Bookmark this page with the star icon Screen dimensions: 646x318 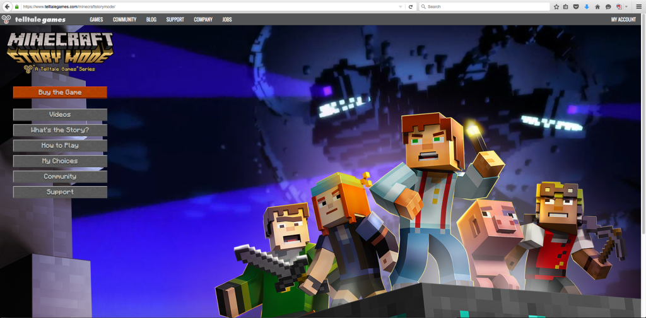pyautogui.click(x=556, y=7)
